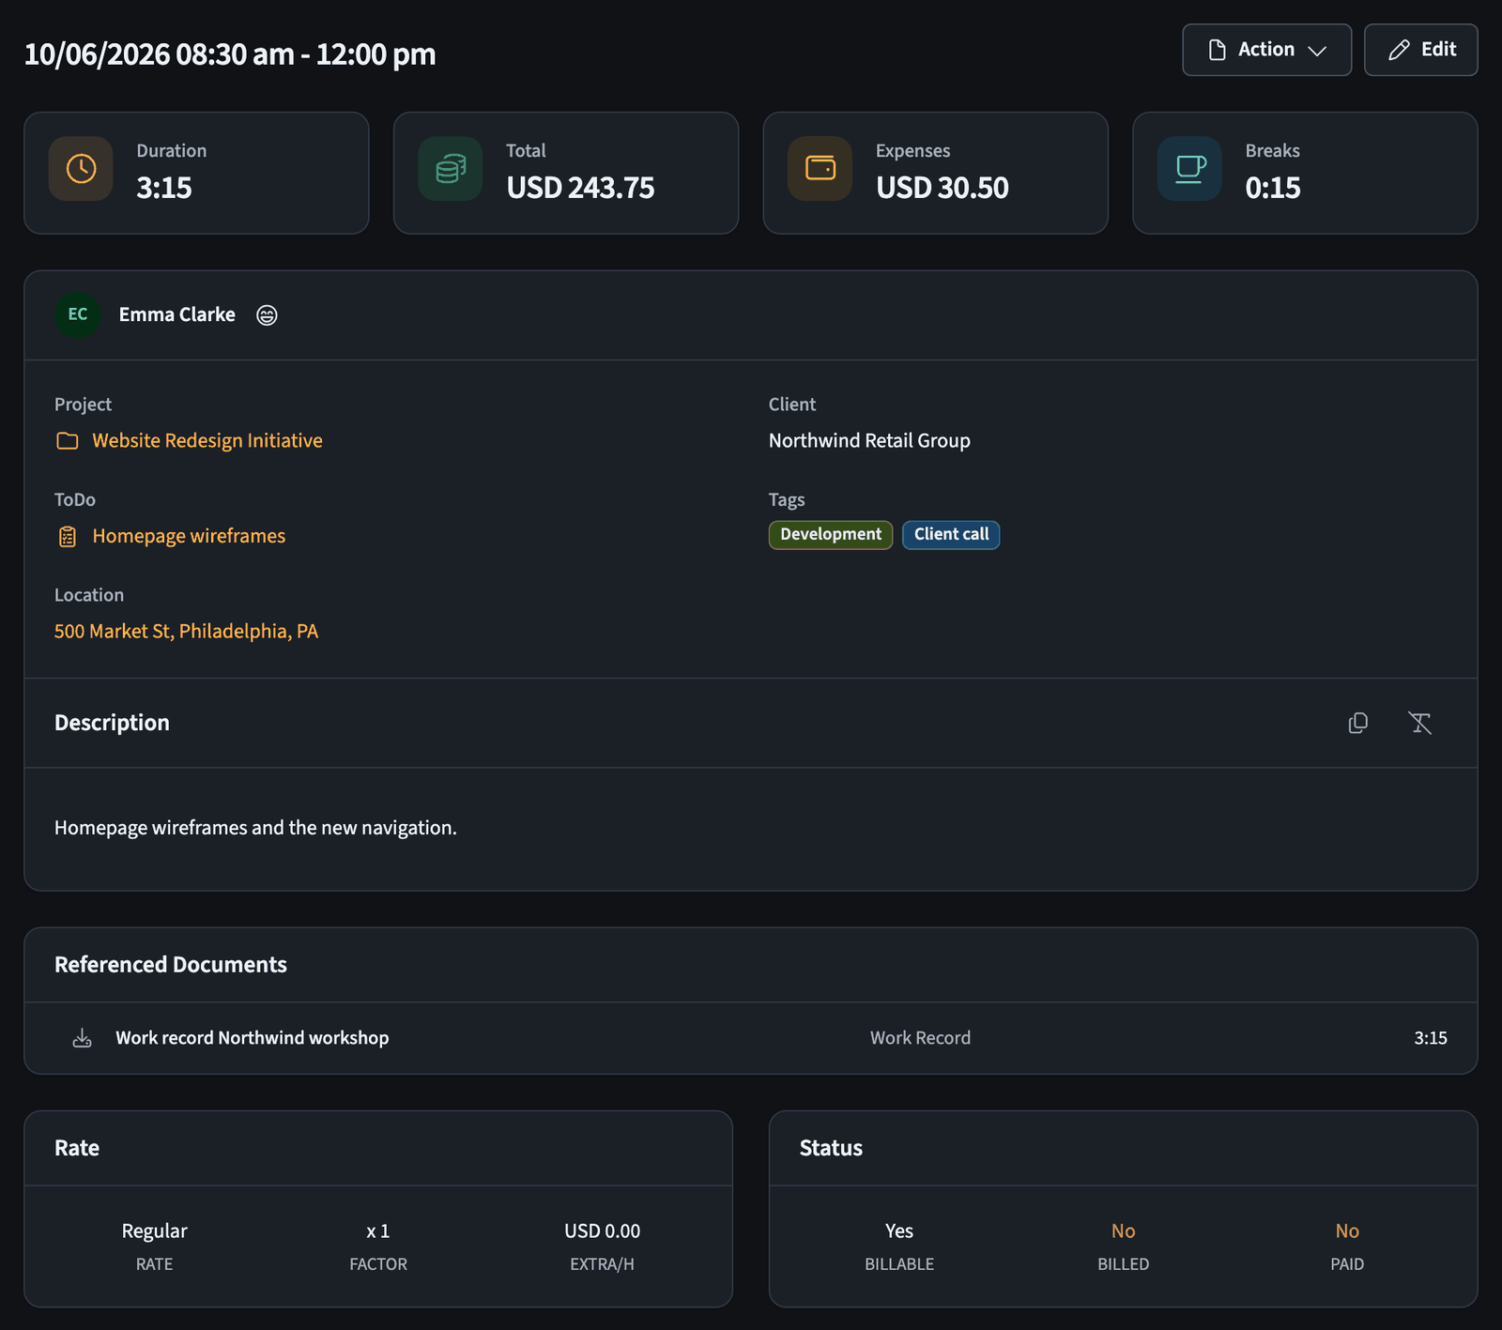Click the download icon for Northwind workshop record

[83, 1038]
